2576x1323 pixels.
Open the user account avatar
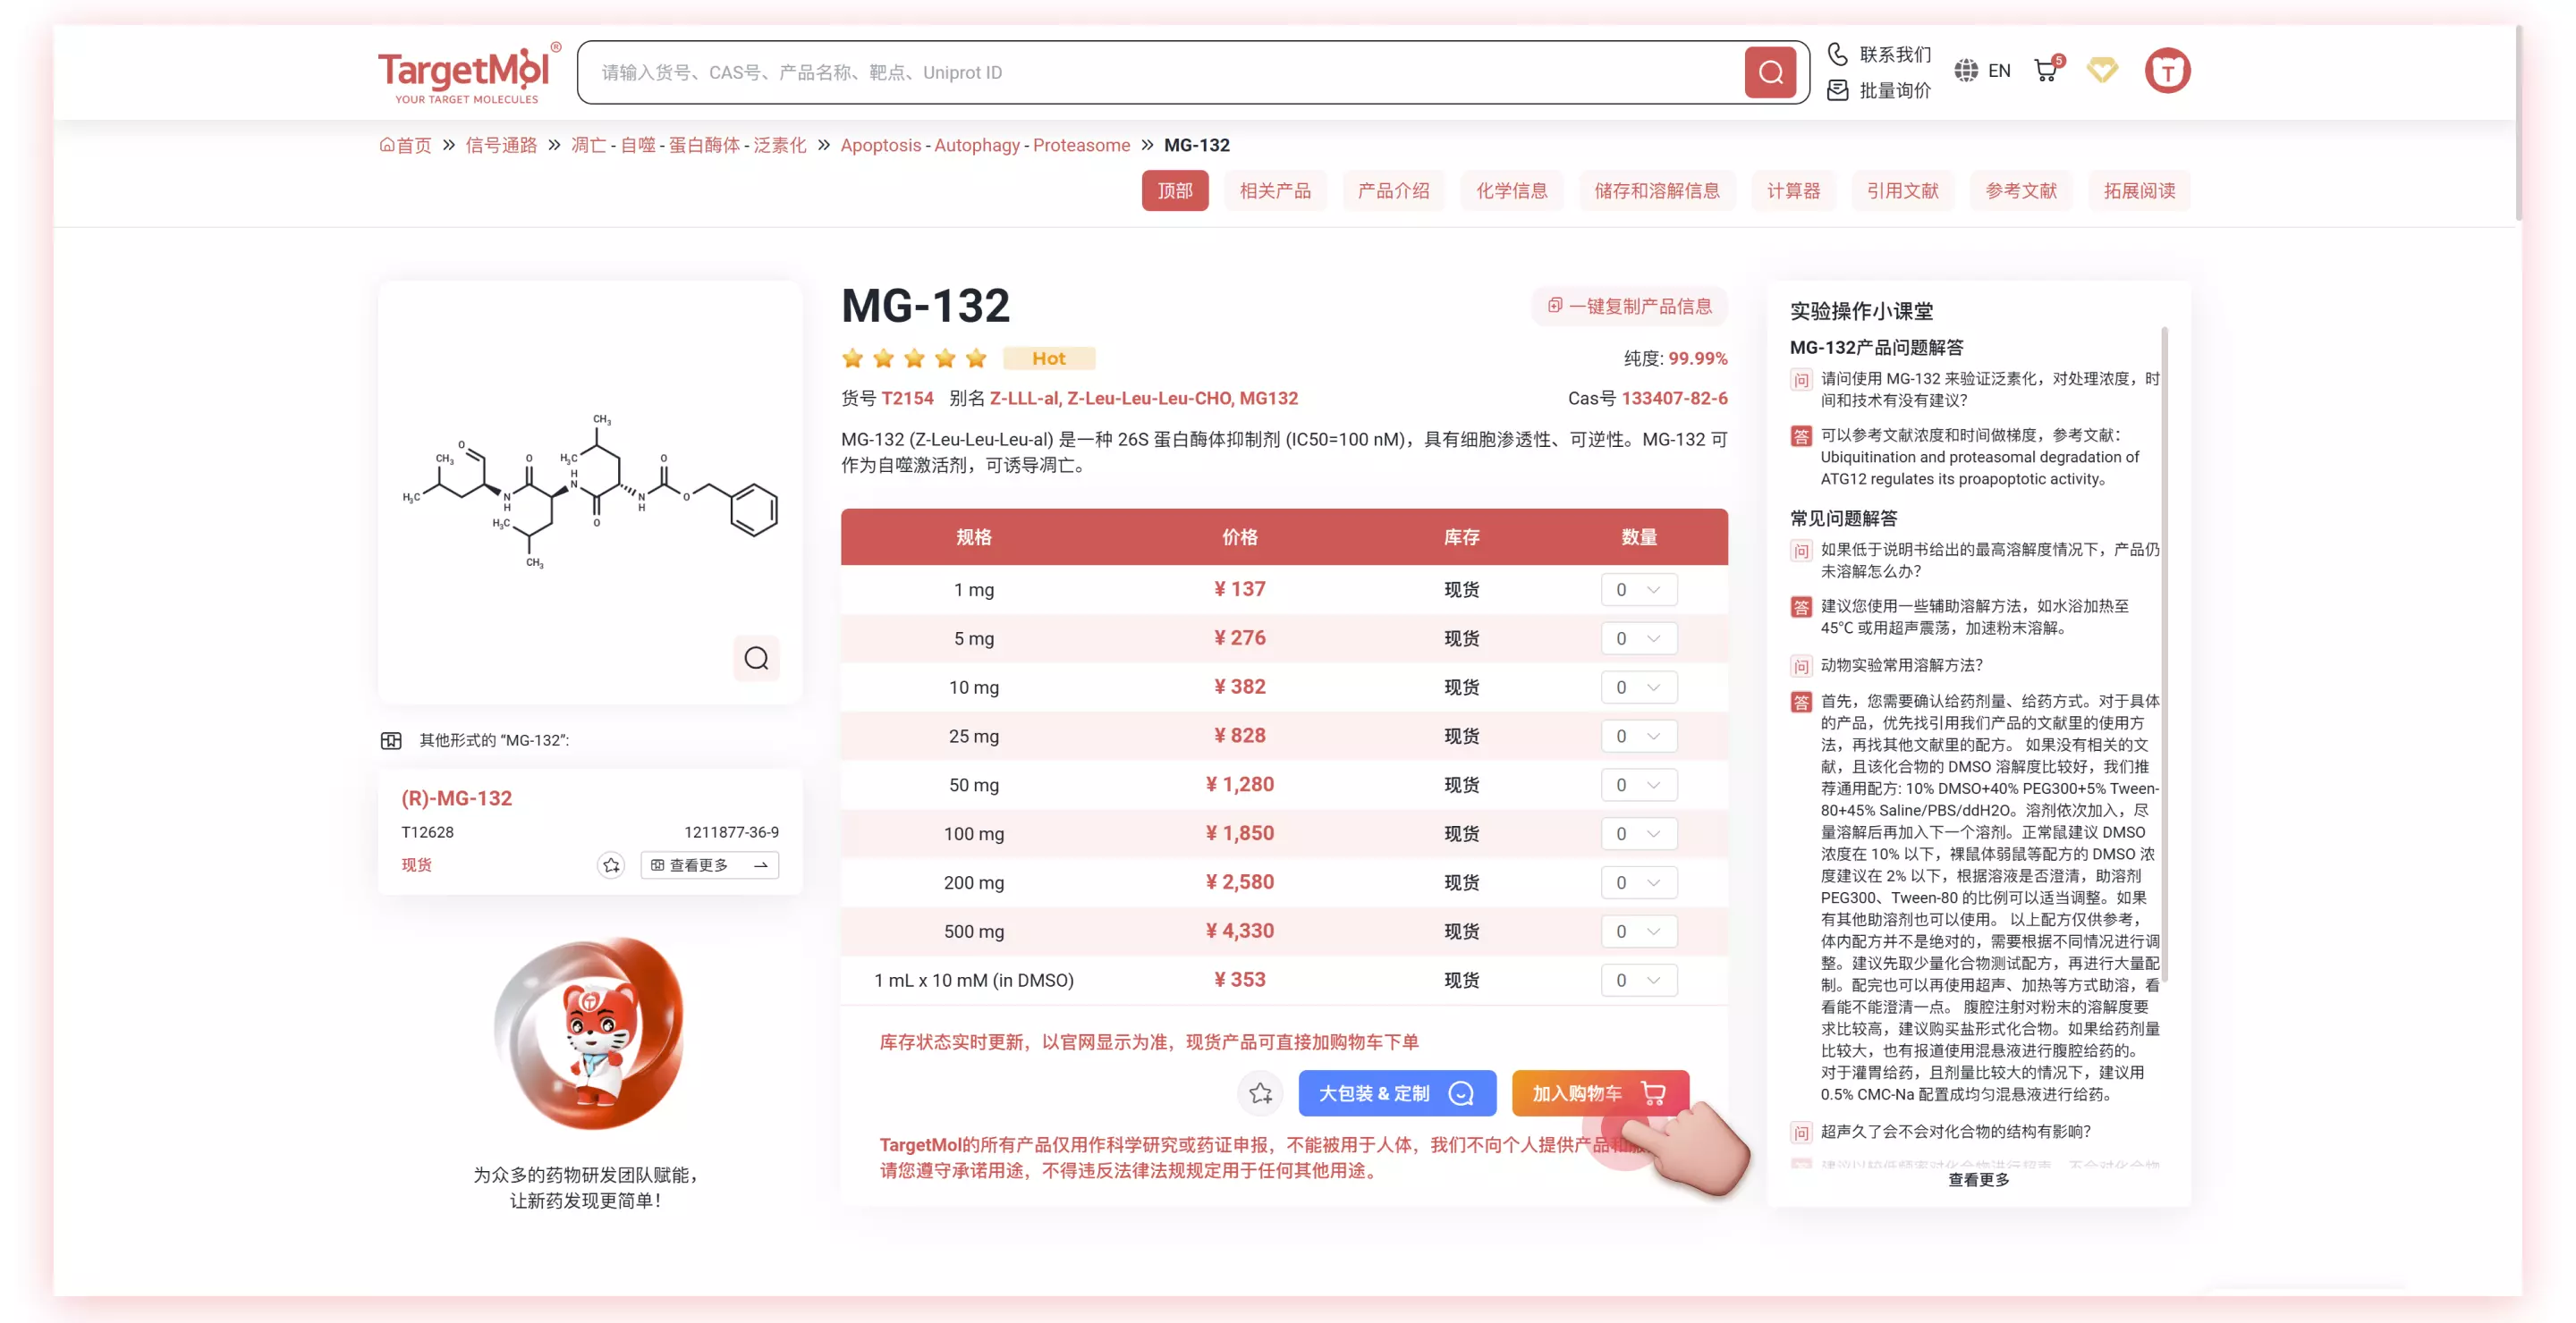click(x=2168, y=70)
